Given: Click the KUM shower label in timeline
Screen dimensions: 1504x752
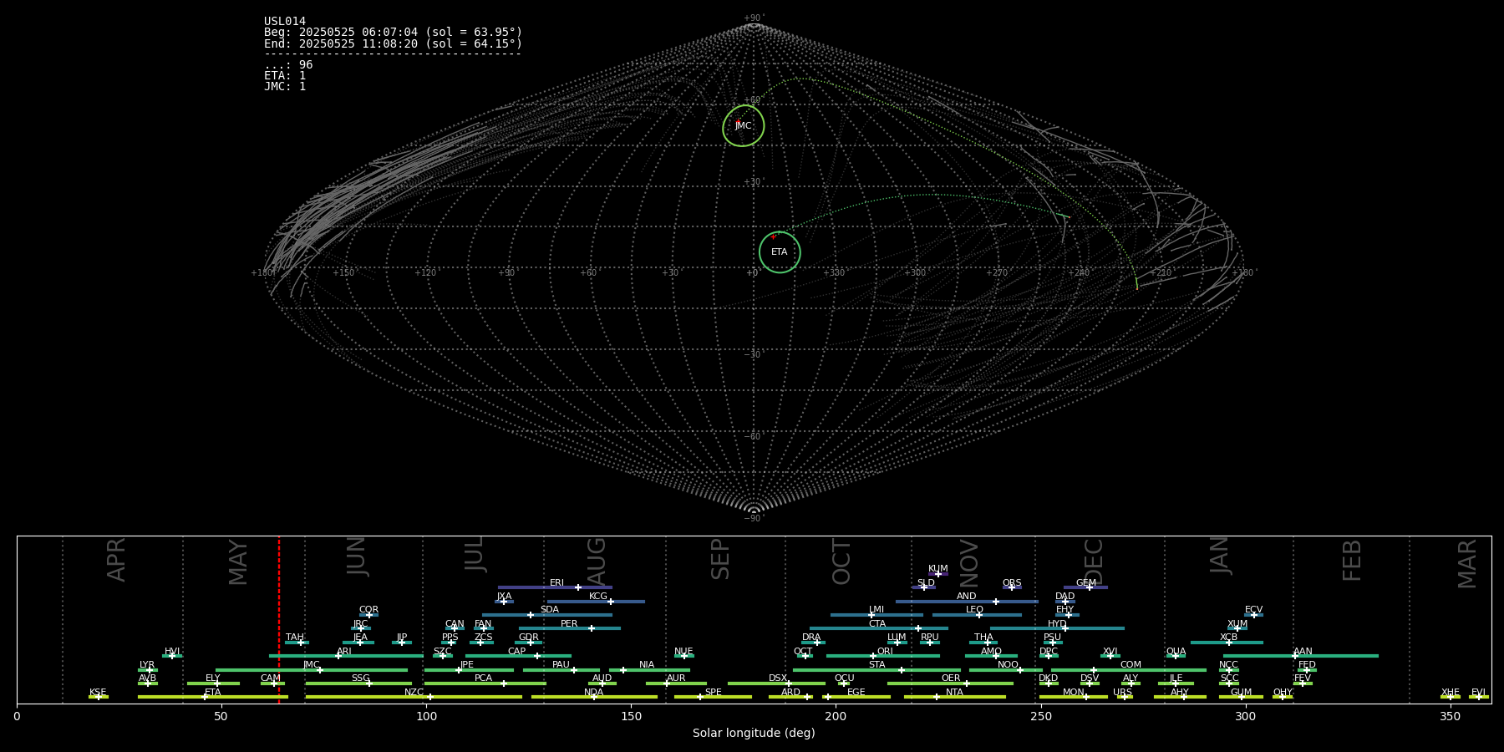Looking at the screenshot, I should (x=938, y=569).
